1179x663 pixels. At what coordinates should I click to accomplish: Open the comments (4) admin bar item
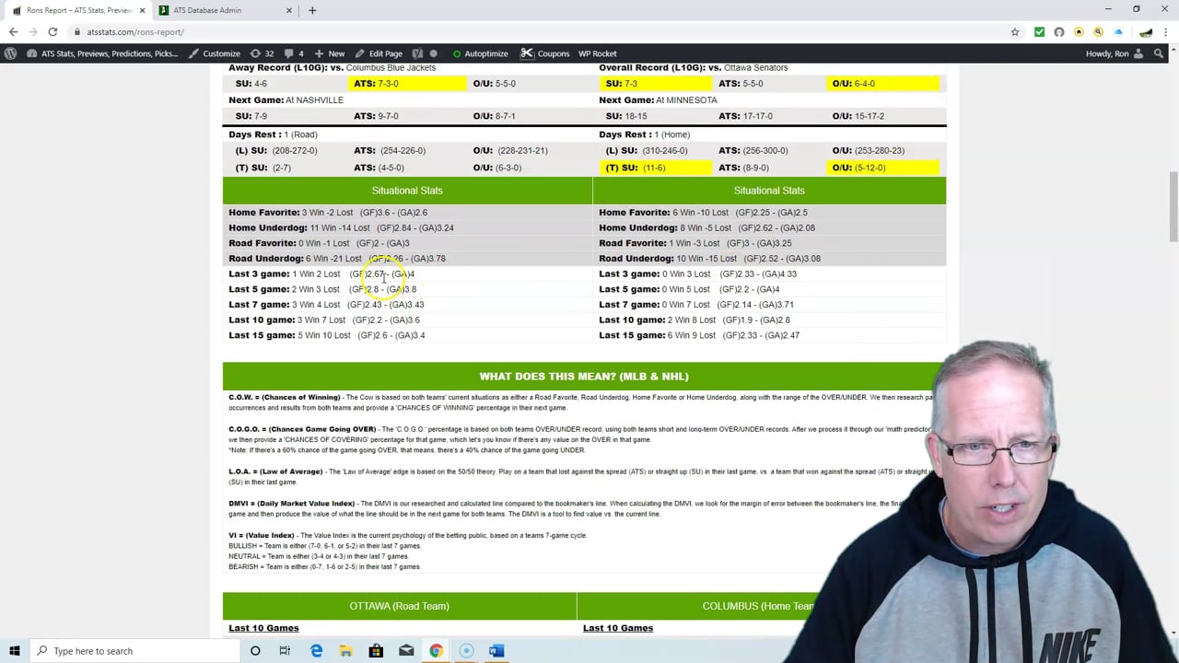click(295, 53)
